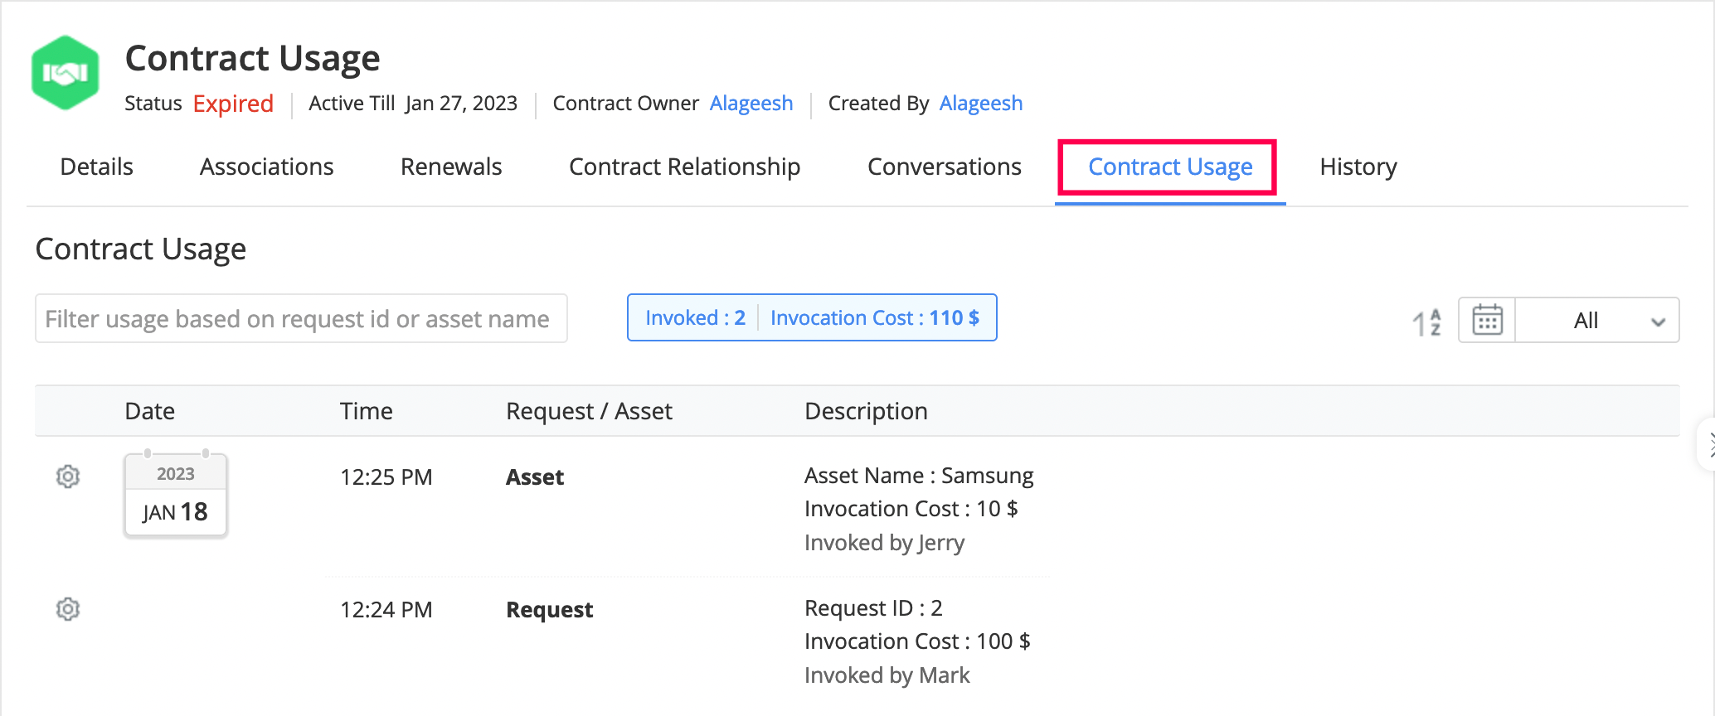This screenshot has height=716, width=1715.
Task: Click the filter usage search field
Action: click(301, 318)
